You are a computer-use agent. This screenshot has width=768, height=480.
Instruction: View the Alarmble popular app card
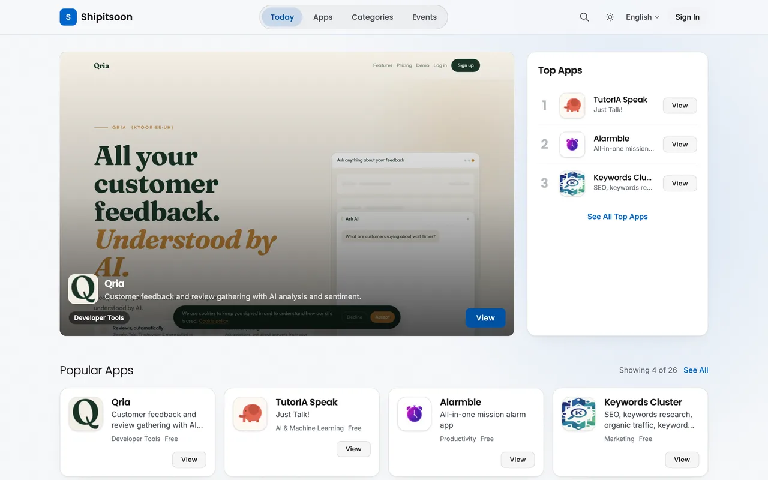click(x=518, y=460)
